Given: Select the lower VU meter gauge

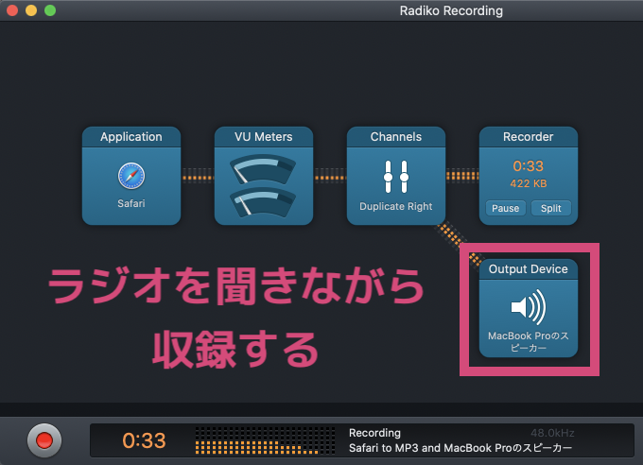Looking at the screenshot, I should click(263, 201).
